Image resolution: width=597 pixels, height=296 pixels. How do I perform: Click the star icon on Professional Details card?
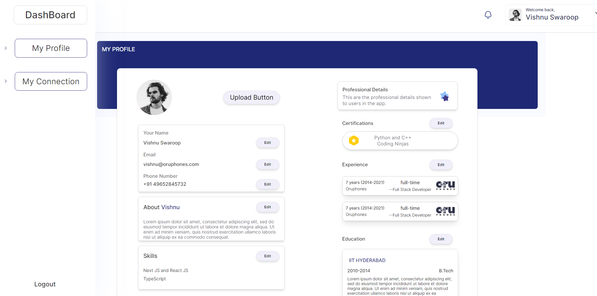point(445,96)
